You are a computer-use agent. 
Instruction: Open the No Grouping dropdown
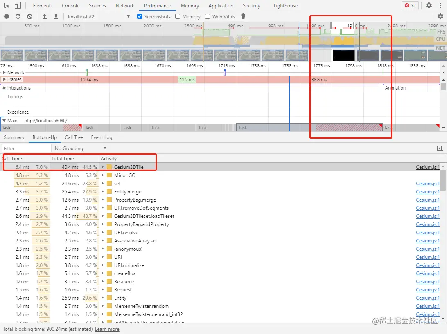pyautogui.click(x=81, y=148)
